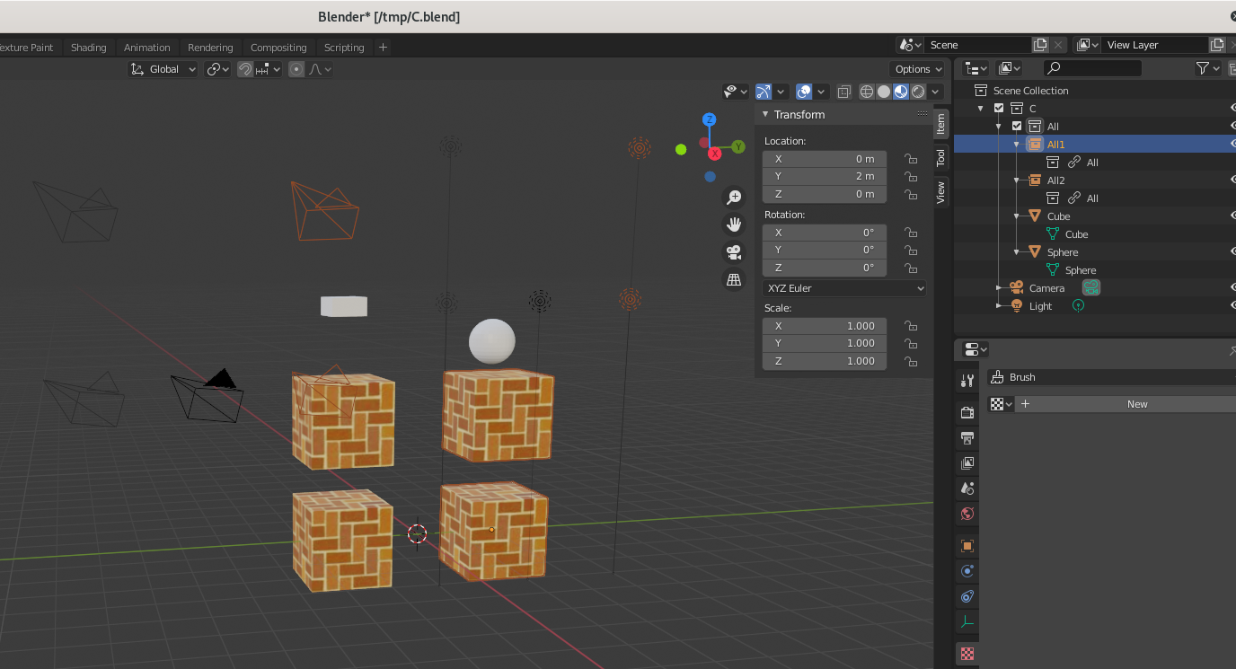Click the X location lock icon
This screenshot has width=1236, height=669.
click(x=911, y=158)
